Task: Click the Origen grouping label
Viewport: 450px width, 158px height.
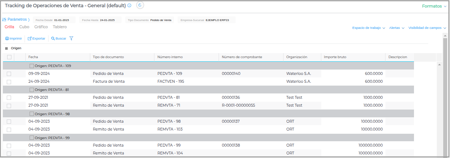Action: pyautogui.click(x=16, y=48)
